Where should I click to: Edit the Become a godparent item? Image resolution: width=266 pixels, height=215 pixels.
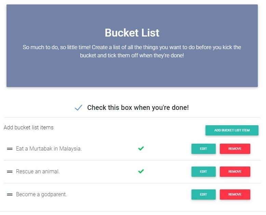(203, 195)
